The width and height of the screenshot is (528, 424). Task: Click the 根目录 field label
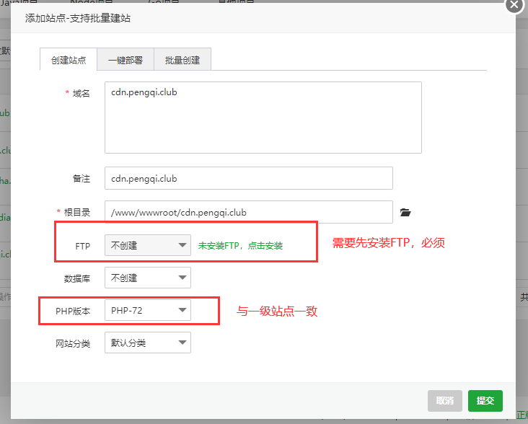click(x=77, y=212)
